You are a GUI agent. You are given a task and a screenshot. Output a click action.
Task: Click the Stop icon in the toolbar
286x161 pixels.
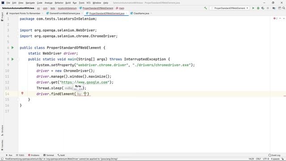[x=268, y=8]
